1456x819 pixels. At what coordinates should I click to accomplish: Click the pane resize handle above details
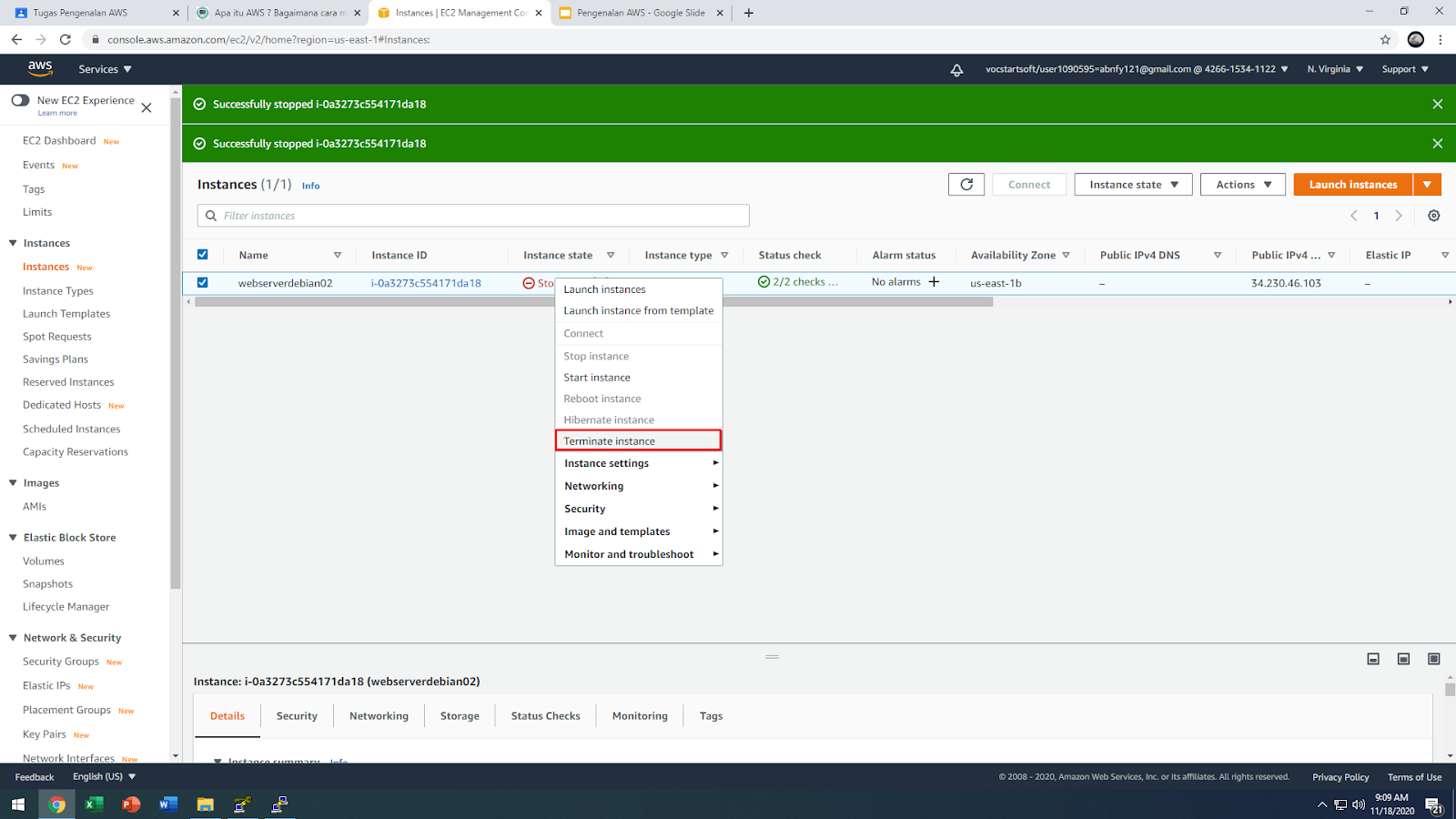click(773, 656)
